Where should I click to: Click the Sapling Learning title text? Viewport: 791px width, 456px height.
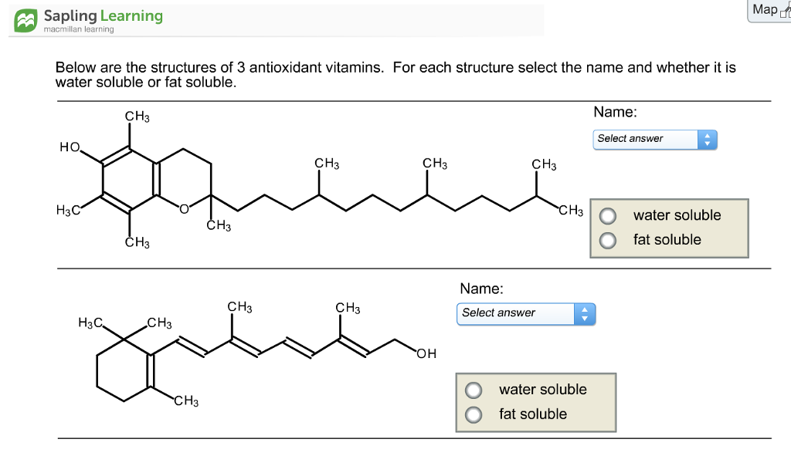[x=104, y=16]
